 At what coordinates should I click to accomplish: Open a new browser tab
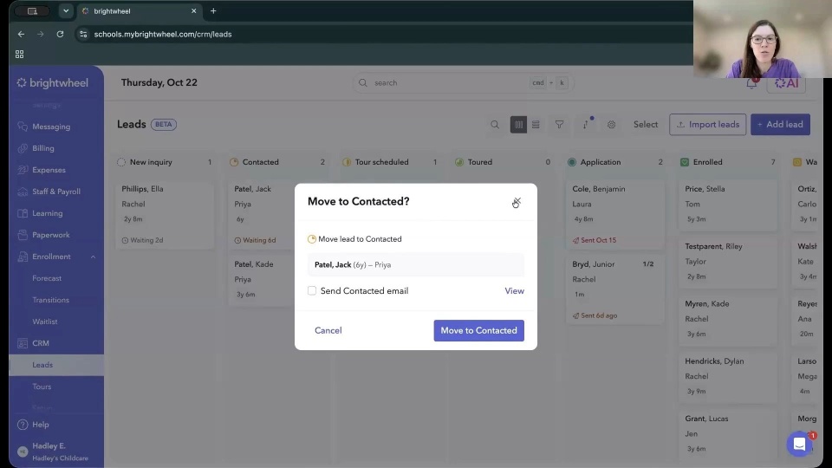pos(213,10)
